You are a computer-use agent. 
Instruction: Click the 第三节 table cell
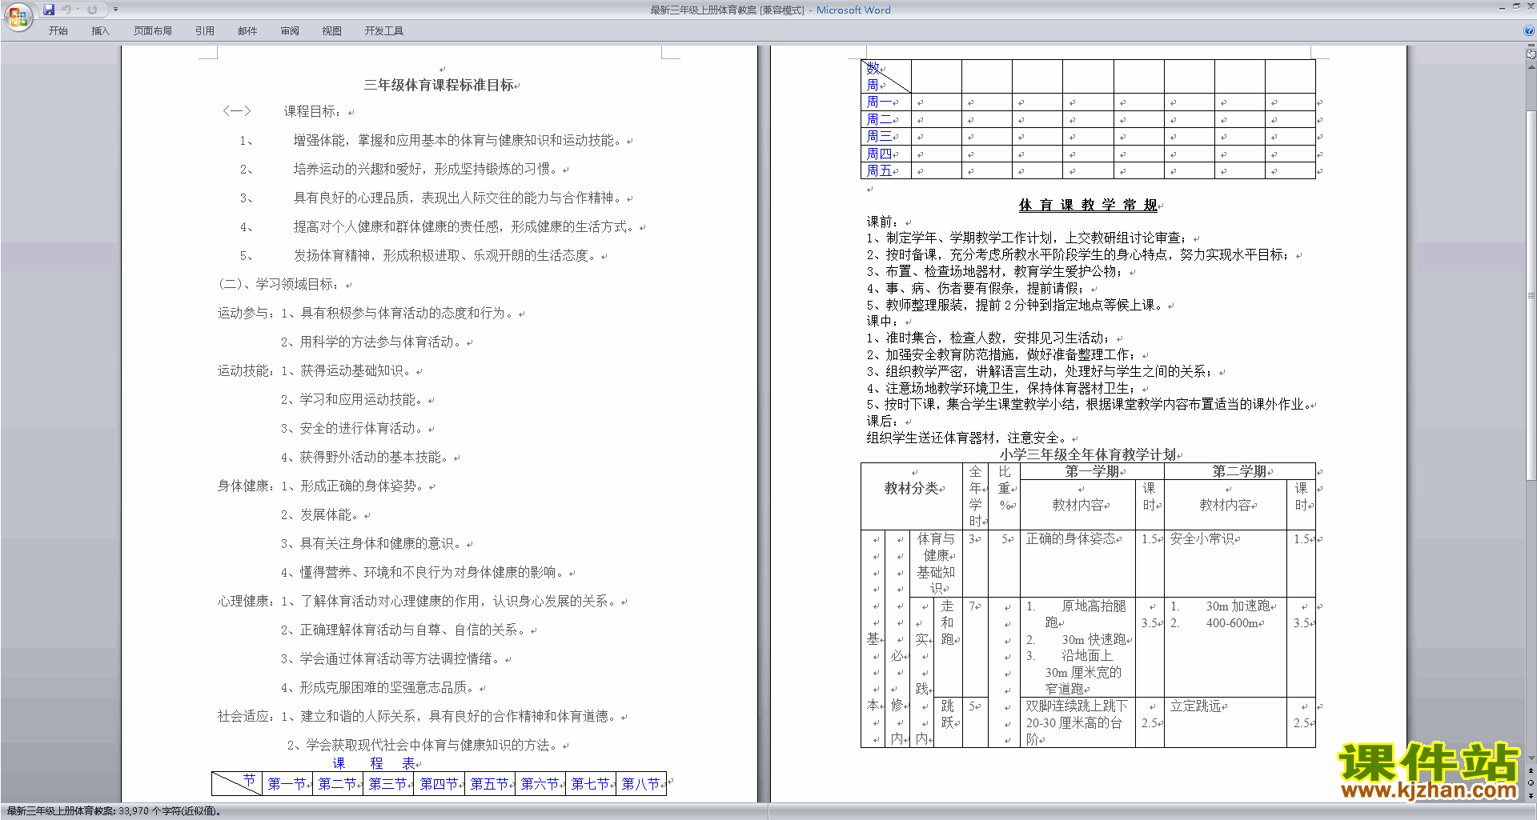(388, 784)
